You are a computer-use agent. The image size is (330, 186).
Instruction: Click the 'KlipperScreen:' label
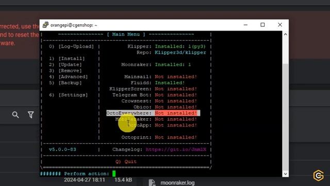(x=130, y=89)
